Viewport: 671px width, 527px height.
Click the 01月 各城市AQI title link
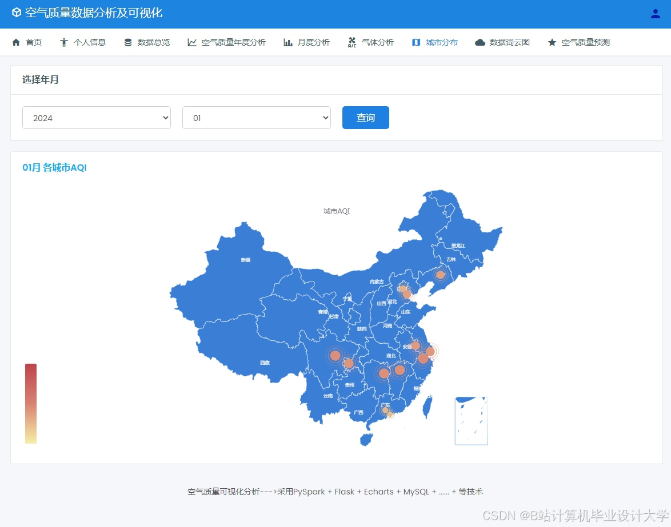click(54, 167)
